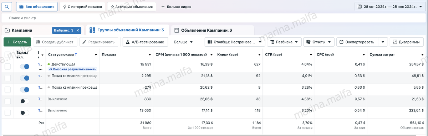Clear the Выбрано: 3 selection chip
Screen dimensions: 428x136
point(78,30)
